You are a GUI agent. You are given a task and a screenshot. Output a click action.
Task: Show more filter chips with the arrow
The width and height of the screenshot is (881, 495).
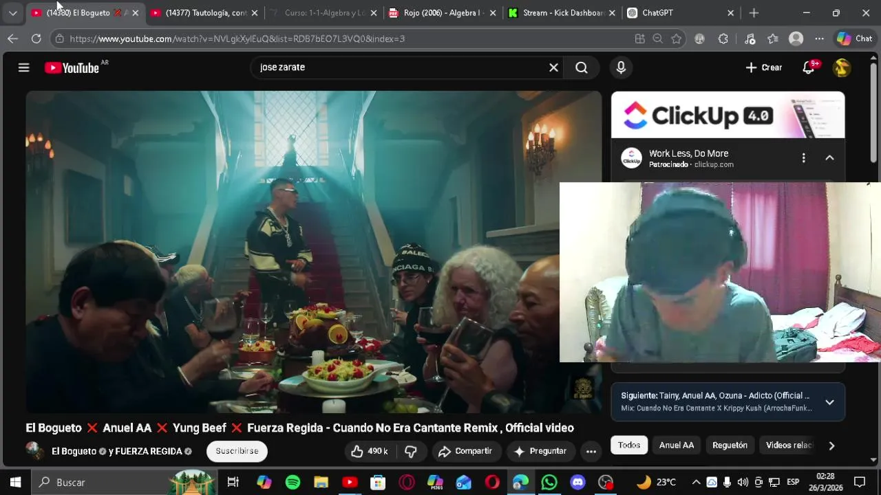tap(831, 445)
